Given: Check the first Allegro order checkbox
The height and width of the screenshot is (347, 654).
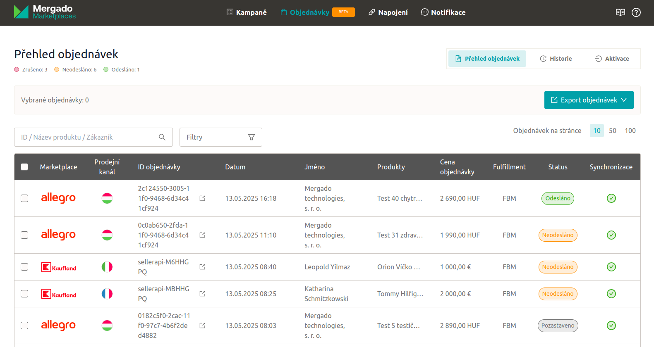Looking at the screenshot, I should coord(24,198).
